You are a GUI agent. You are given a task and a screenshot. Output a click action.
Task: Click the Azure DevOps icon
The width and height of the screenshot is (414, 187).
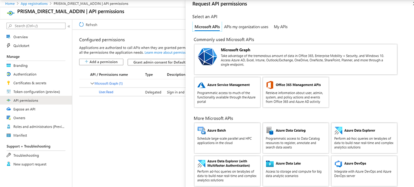[x=338, y=164]
